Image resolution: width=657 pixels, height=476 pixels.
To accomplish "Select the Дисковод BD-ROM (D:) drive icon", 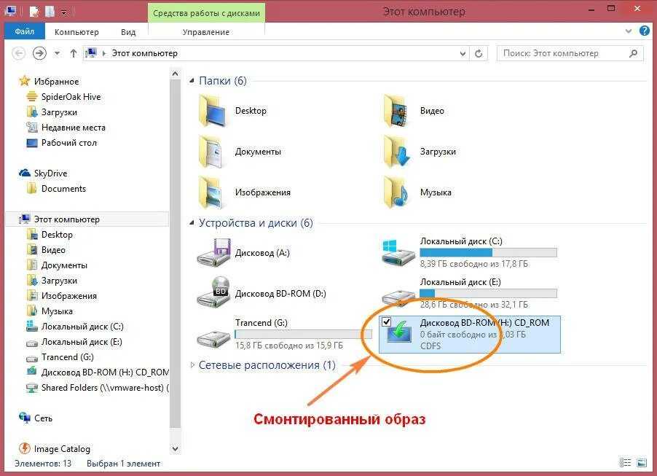I will 213,292.
